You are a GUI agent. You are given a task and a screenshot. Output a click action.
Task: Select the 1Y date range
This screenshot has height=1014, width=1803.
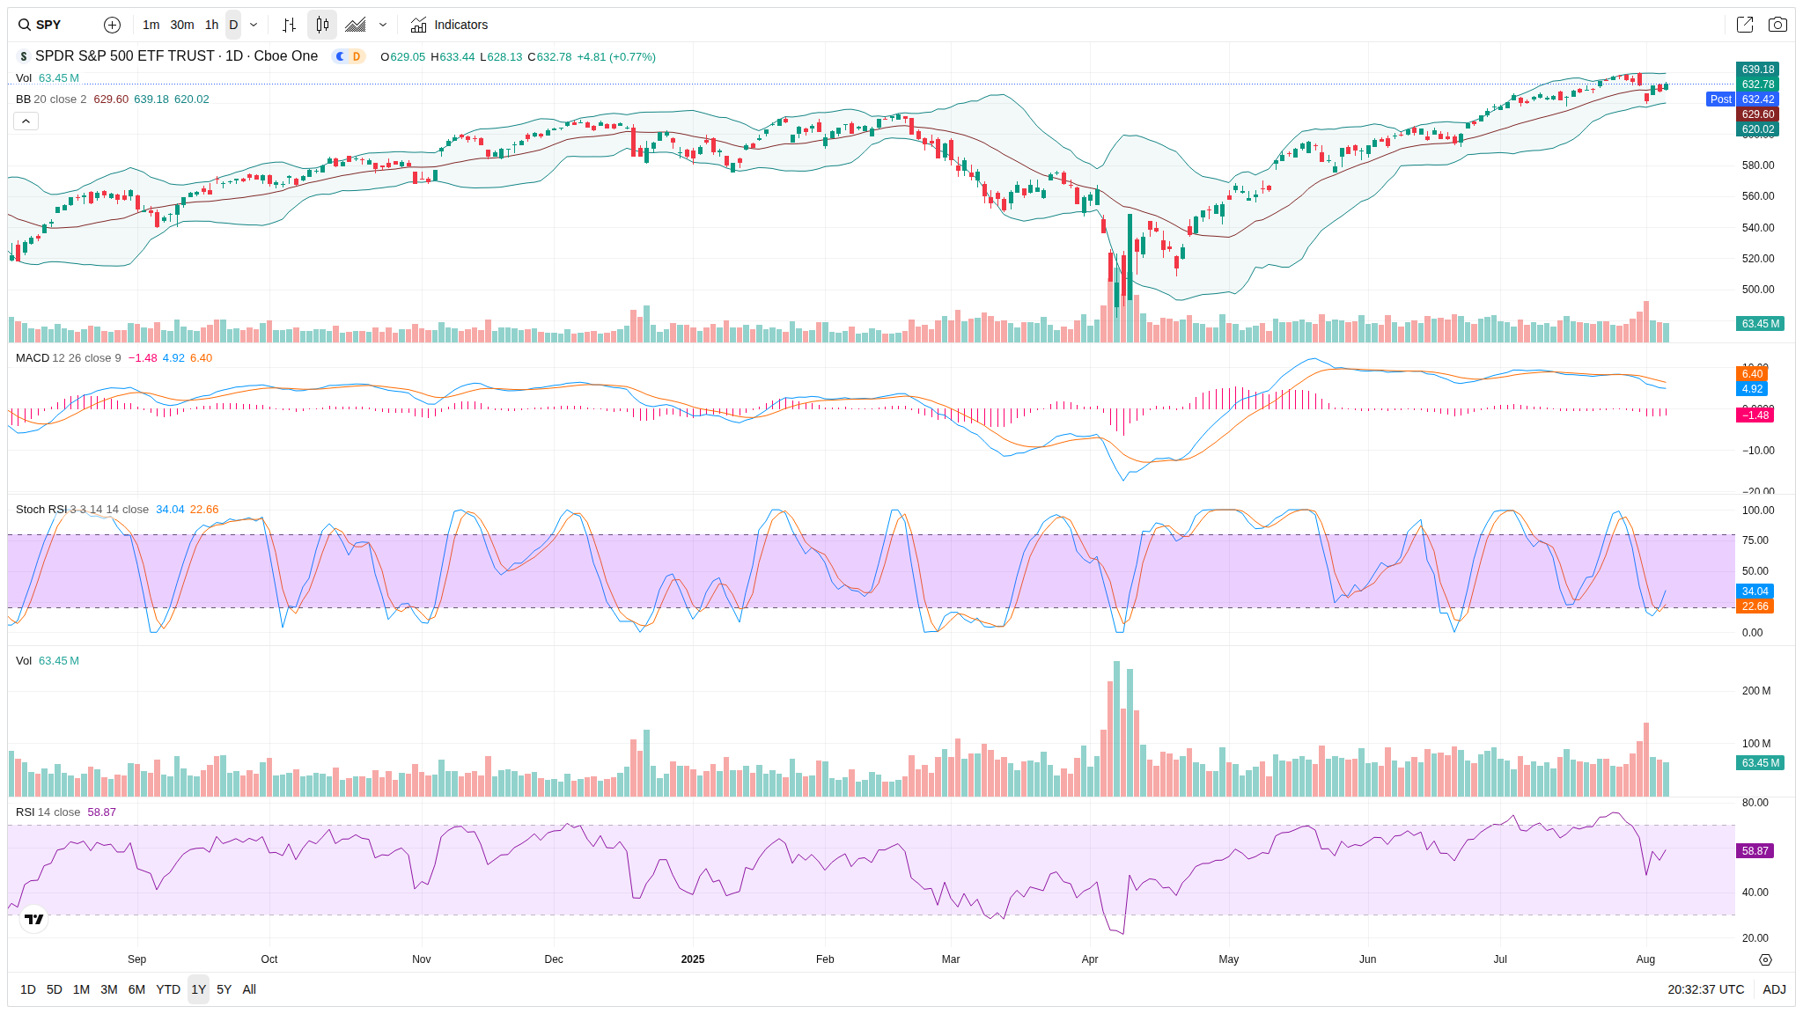pyautogui.click(x=199, y=989)
